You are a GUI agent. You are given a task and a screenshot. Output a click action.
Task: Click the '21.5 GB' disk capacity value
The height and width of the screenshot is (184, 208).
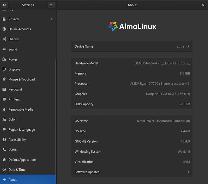pos(185,104)
